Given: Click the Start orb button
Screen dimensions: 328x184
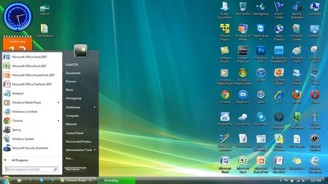Looking at the screenshot, I should [x=6, y=180].
